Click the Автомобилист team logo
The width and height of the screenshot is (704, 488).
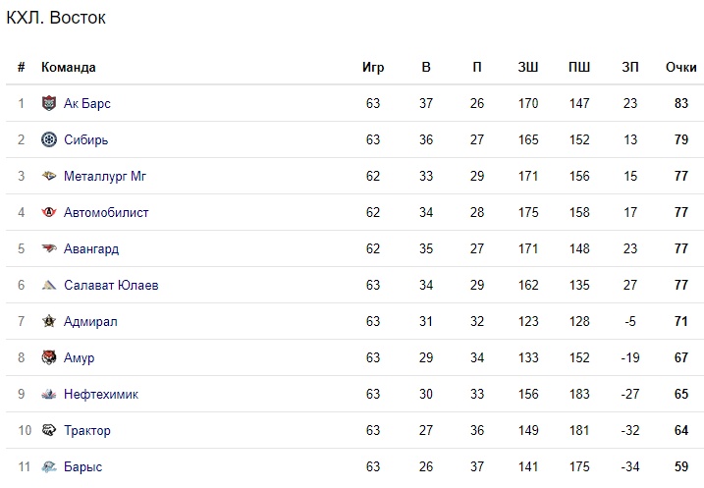click(x=49, y=213)
